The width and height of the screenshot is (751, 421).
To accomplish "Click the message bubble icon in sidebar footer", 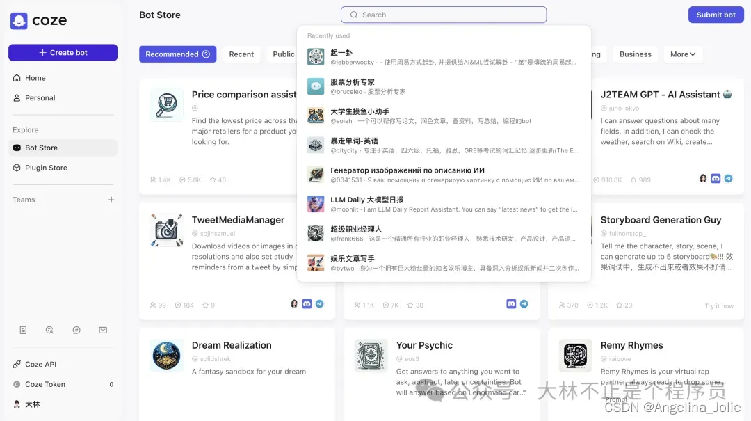I will (x=76, y=330).
